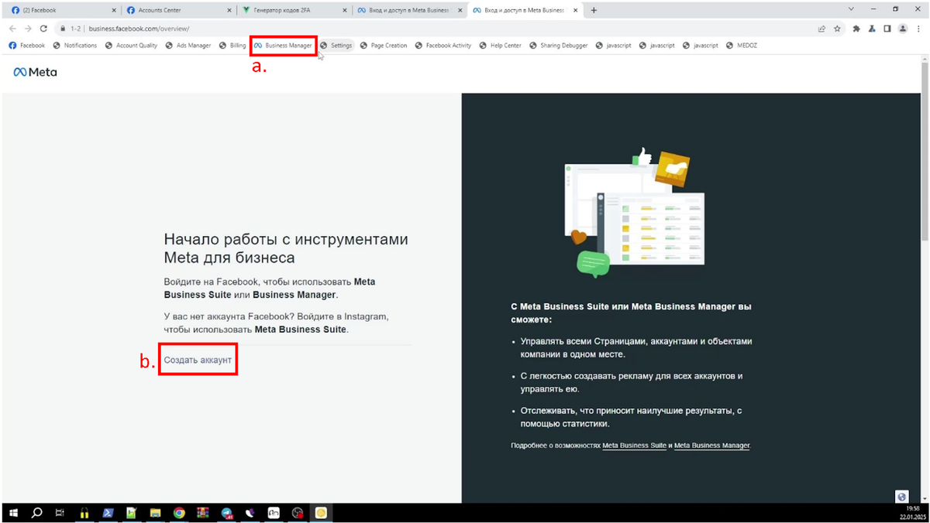Open the Help Center bookmark

click(x=501, y=46)
